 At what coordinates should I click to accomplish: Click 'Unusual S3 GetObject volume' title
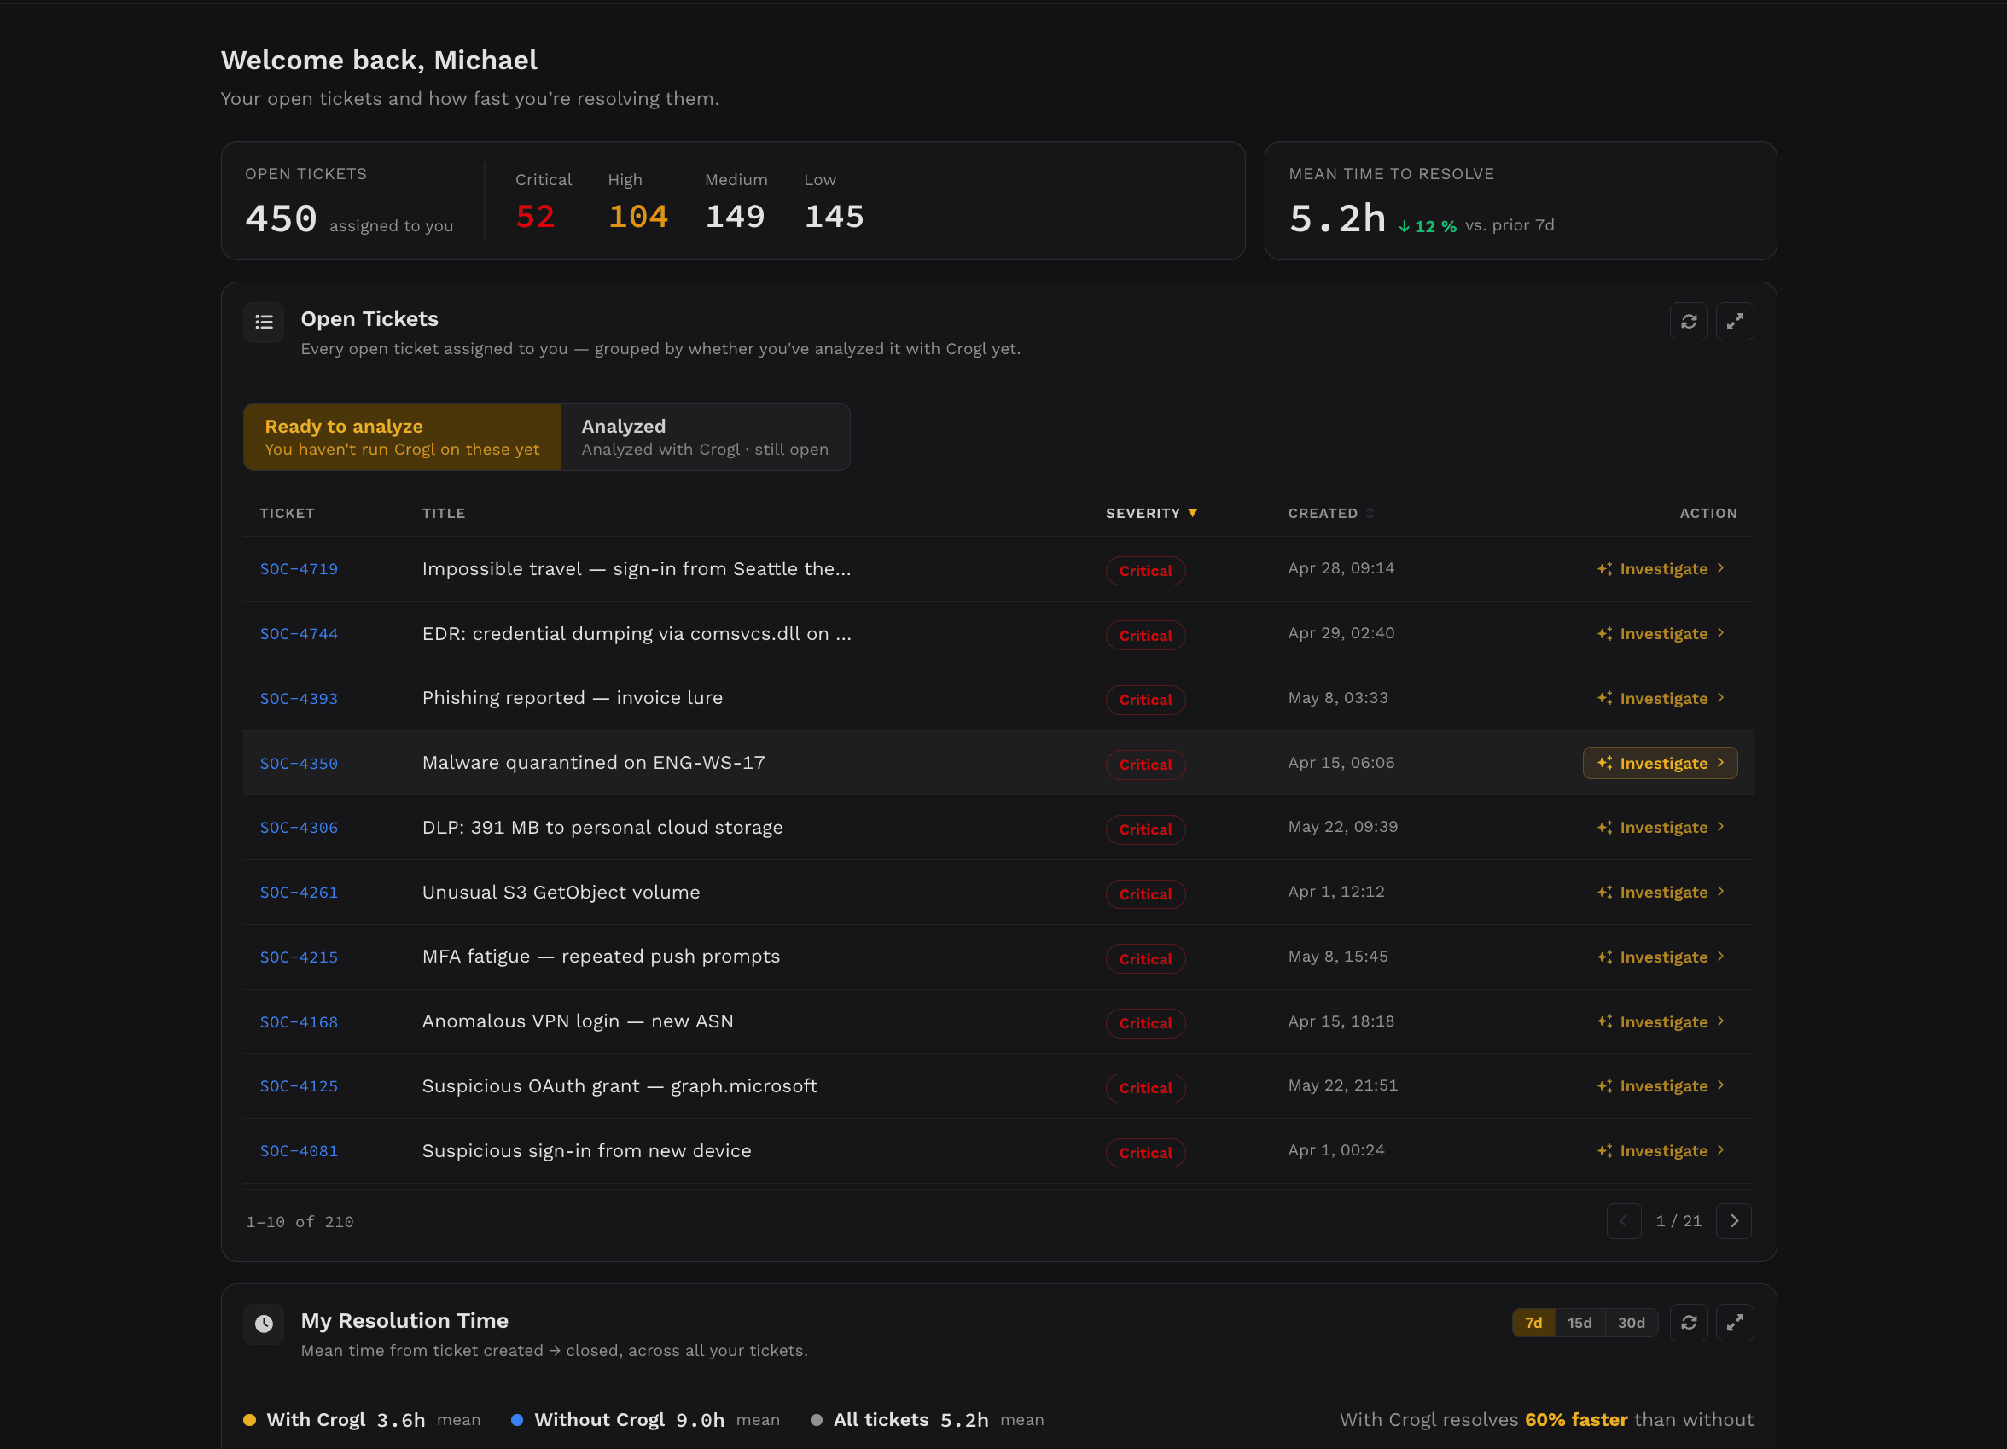click(561, 893)
